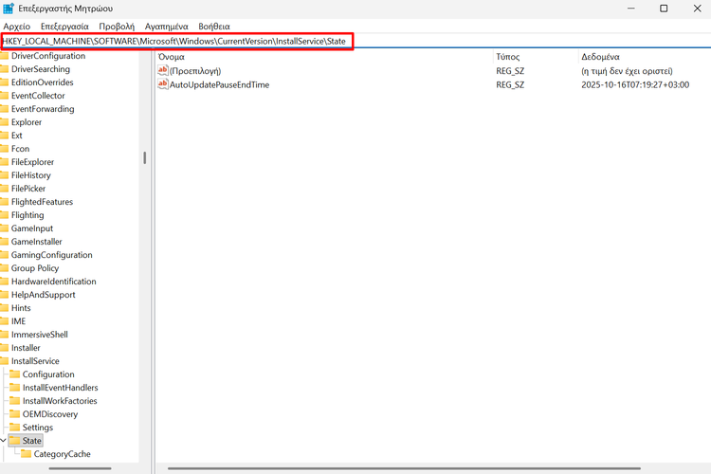This screenshot has height=474, width=711.
Task: Select the EditionOverrides key
Action: [42, 82]
